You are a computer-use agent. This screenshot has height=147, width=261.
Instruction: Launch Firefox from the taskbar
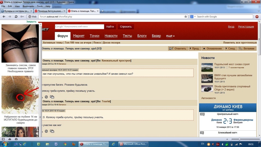tap(74, 144)
